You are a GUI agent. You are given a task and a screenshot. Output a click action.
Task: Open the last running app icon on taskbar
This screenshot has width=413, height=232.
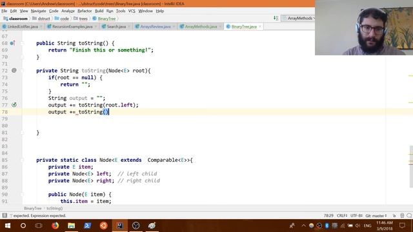click(152, 226)
